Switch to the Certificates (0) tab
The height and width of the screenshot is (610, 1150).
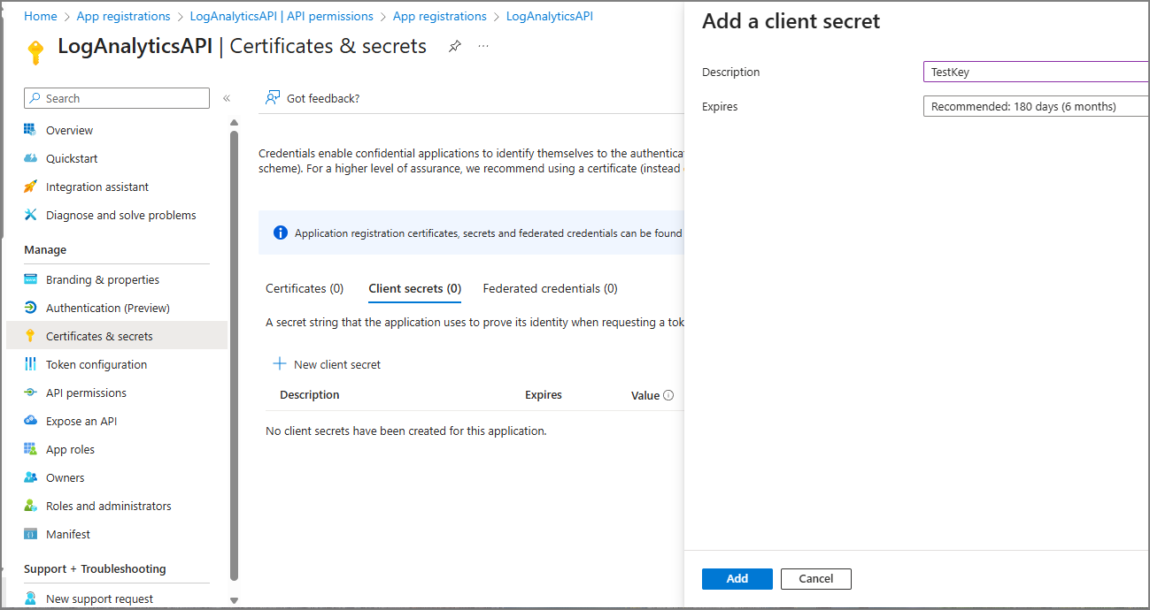point(305,288)
